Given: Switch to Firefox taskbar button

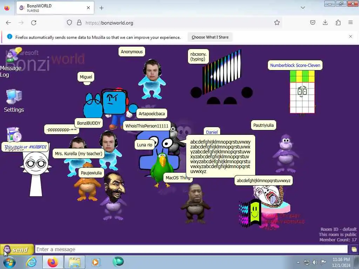Looking at the screenshot, I should [x=53, y=262].
